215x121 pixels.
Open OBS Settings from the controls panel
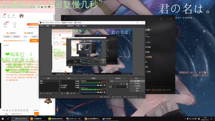pos(137,88)
